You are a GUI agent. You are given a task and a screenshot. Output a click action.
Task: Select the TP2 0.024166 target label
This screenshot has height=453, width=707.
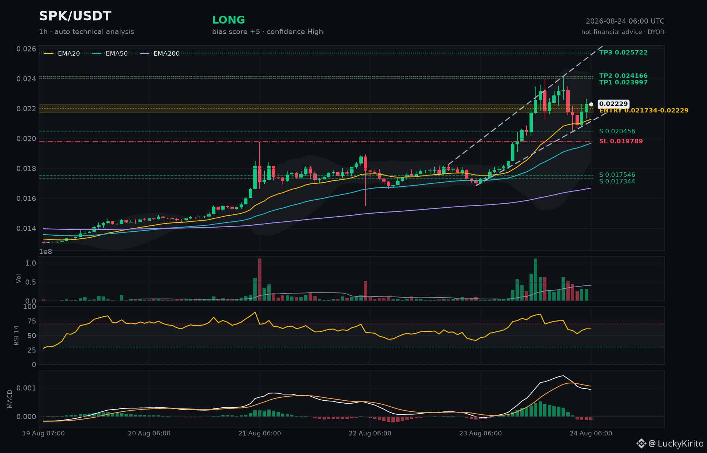(623, 76)
